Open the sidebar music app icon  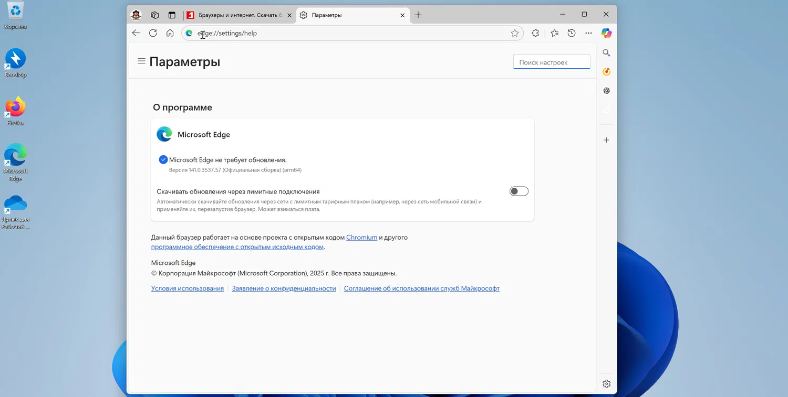(x=606, y=71)
